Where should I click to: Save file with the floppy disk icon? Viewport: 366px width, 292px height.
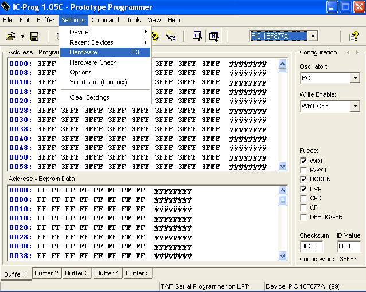(x=34, y=37)
